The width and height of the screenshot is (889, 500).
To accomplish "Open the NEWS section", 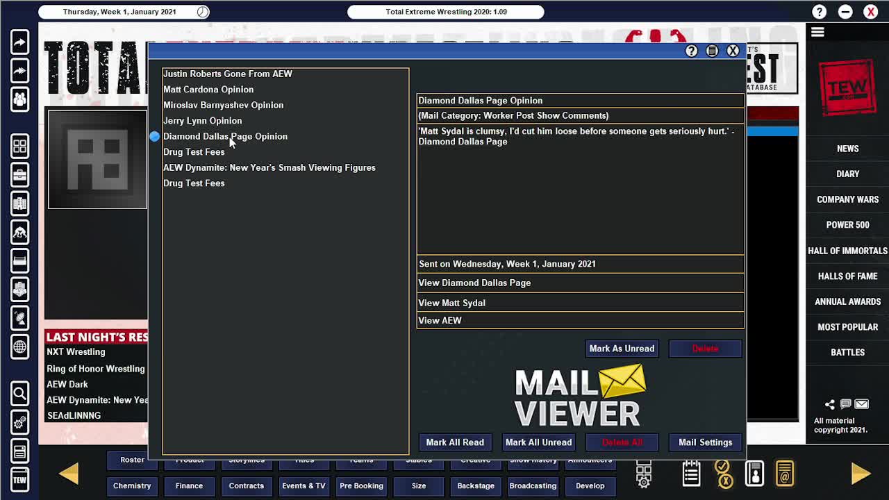I will [847, 149].
